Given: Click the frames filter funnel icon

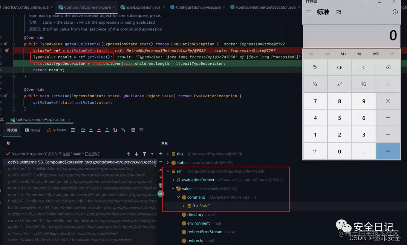Looking at the screenshot, I should pyautogui.click(x=144, y=154).
